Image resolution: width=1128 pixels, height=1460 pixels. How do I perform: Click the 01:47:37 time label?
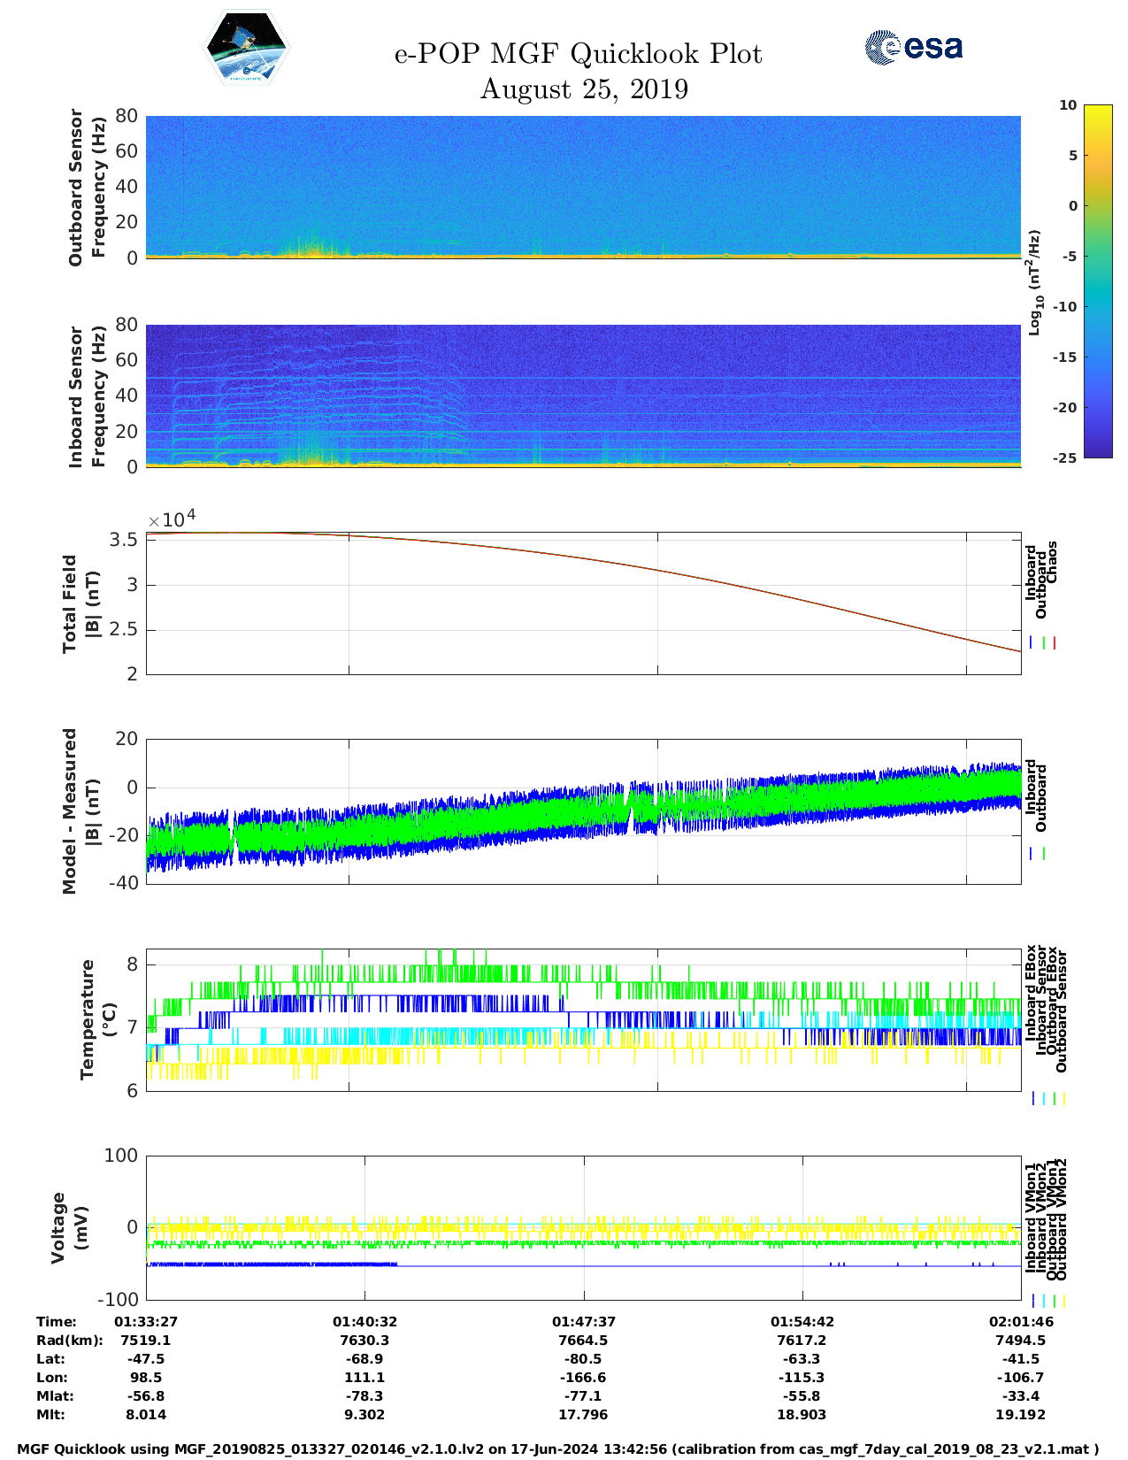(583, 1322)
